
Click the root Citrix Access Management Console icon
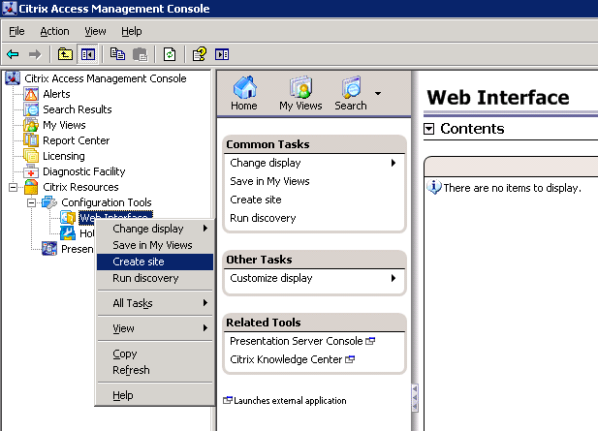[x=13, y=78]
